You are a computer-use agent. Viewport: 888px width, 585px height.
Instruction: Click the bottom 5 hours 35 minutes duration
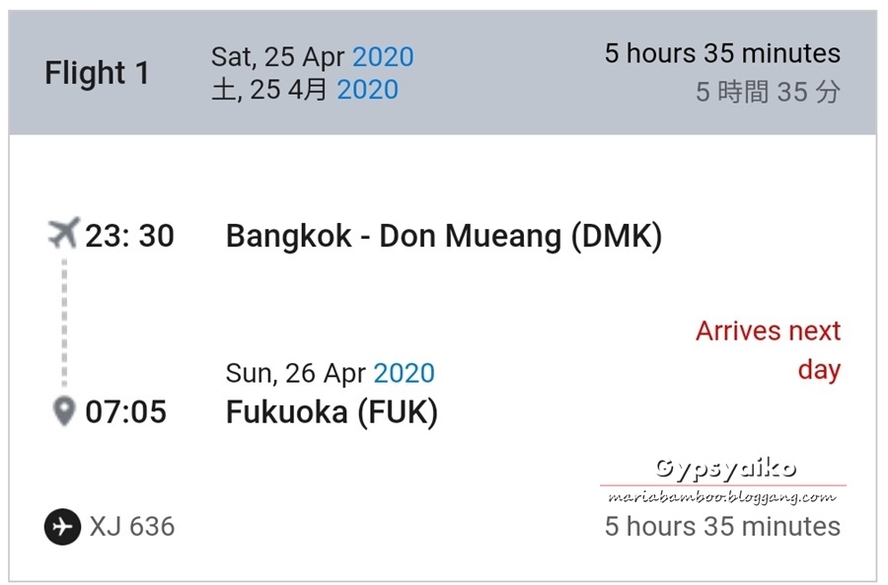722,526
